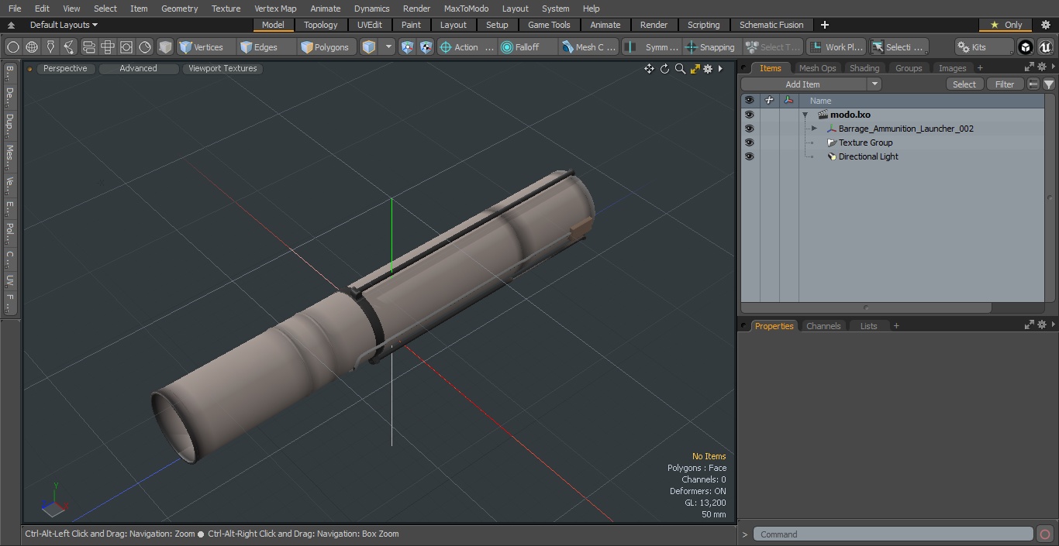Open the Falloff tool
The width and height of the screenshot is (1059, 546).
coord(528,47)
